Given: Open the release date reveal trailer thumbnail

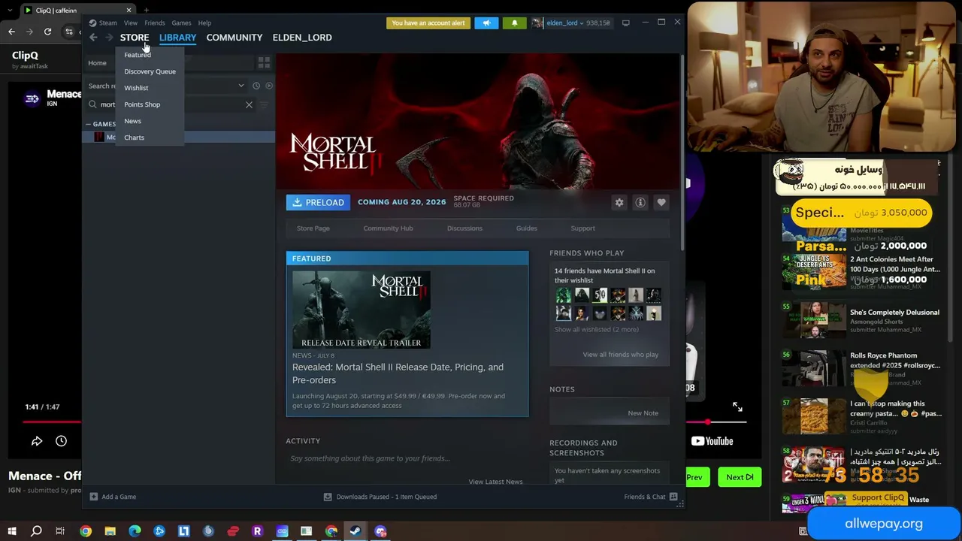Looking at the screenshot, I should [x=362, y=310].
